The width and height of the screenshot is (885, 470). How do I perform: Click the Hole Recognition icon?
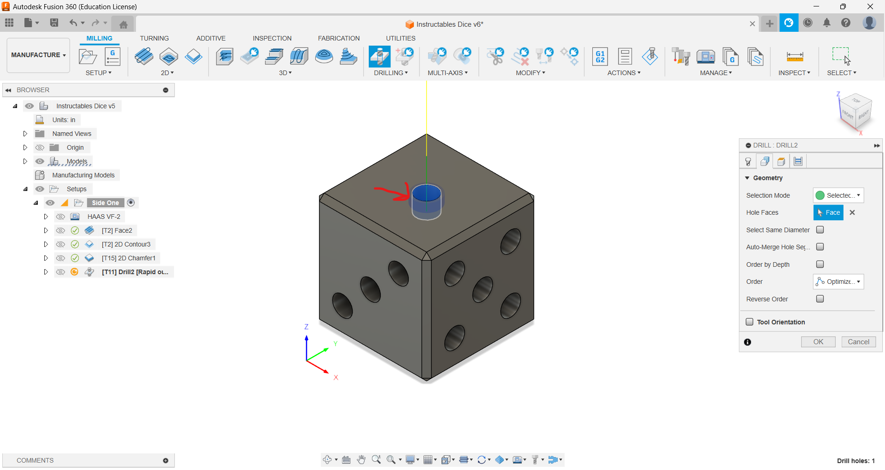pos(404,57)
